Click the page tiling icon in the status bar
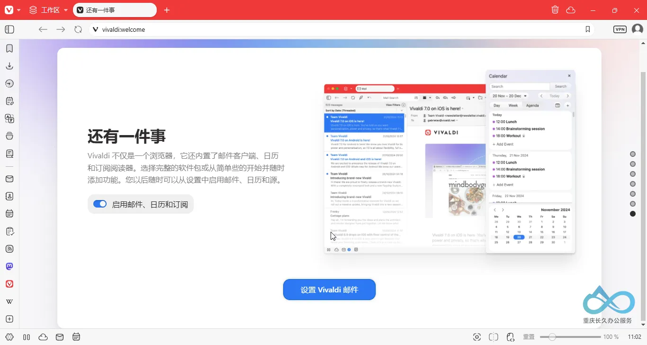Viewport: 647px width, 345px height. point(494,337)
